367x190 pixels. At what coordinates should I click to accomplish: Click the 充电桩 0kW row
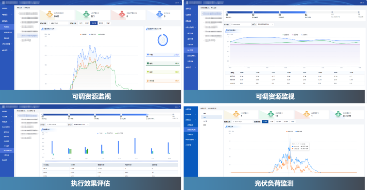(163, 81)
